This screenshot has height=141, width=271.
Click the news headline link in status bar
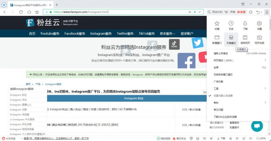[56, 138]
